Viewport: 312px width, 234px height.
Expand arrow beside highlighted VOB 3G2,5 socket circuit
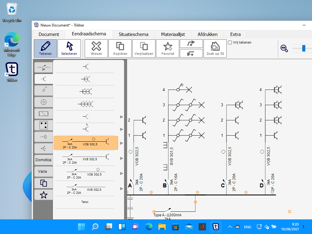[x=122, y=143]
